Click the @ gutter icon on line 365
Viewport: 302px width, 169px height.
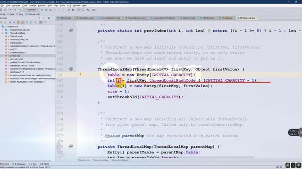[x=71, y=69]
